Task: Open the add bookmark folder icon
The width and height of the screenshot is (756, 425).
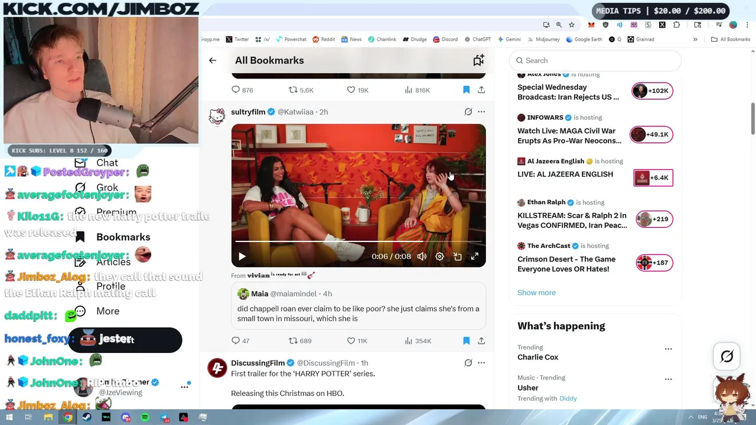Action: (478, 60)
